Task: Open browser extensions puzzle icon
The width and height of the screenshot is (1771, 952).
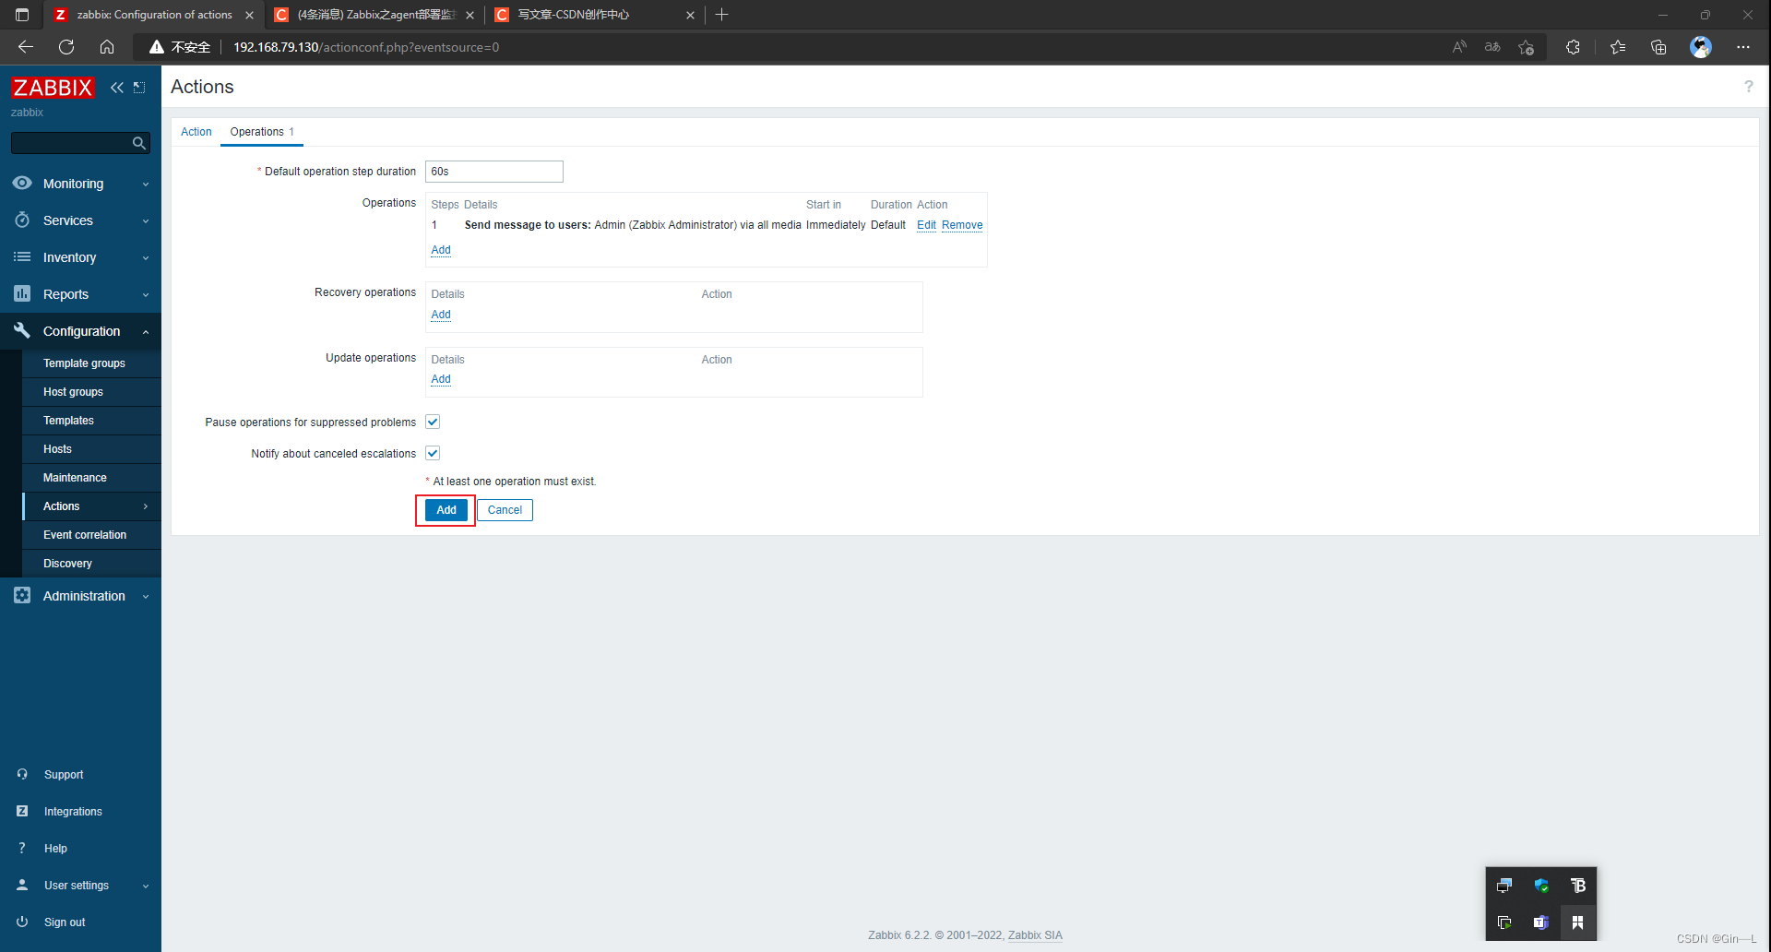Action: click(x=1573, y=47)
